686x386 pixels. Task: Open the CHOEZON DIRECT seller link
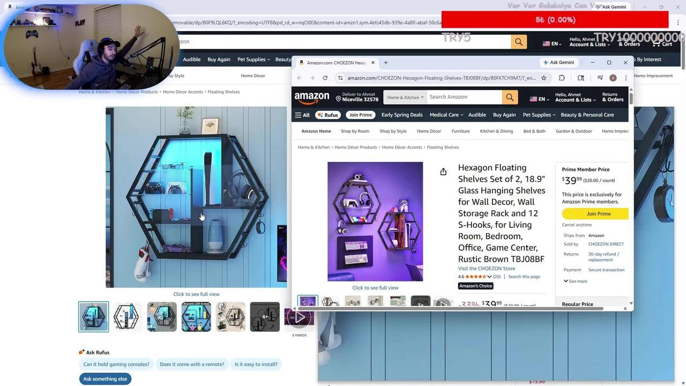(606, 244)
